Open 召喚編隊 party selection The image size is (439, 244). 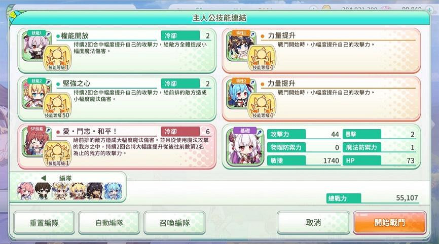pyautogui.click(x=174, y=222)
